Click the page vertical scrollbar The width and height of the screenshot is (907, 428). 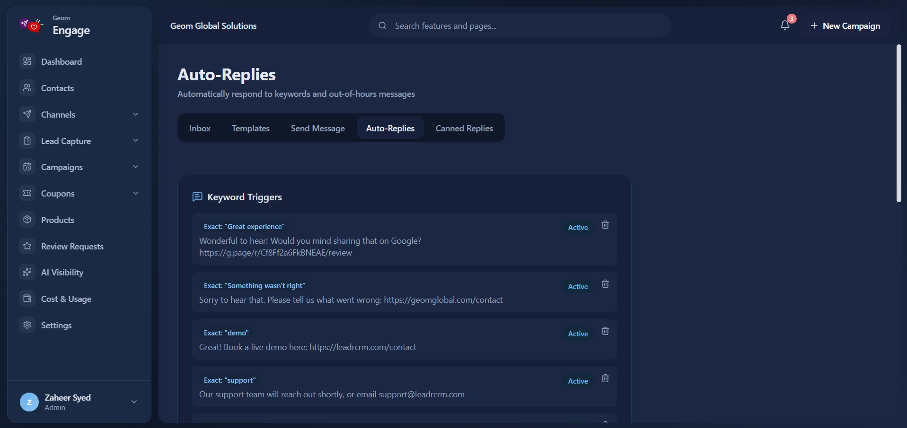point(899,123)
